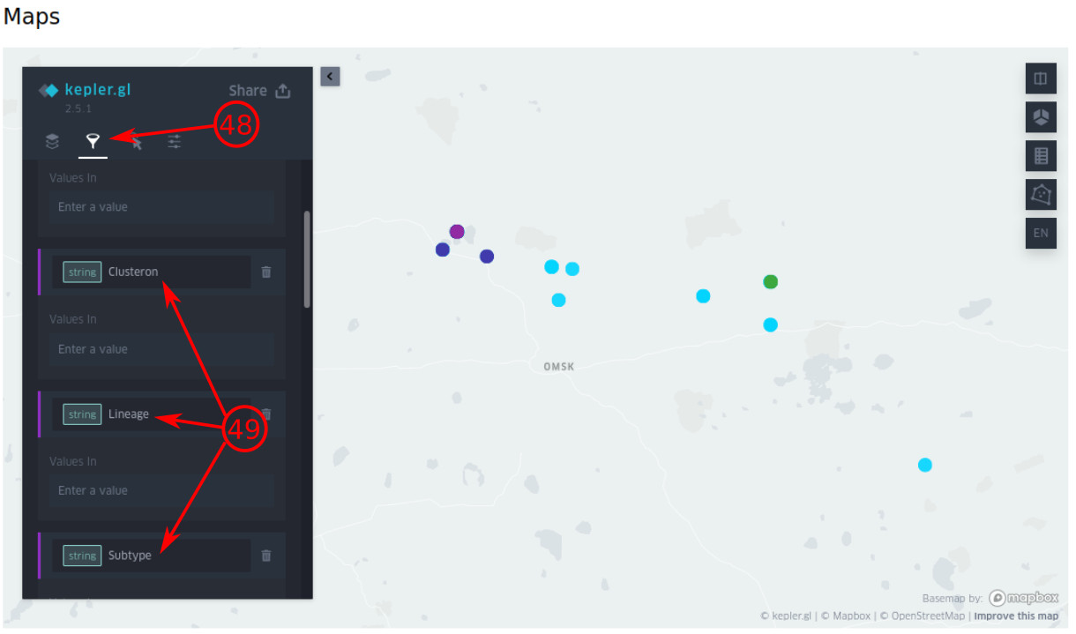This screenshot has height=634, width=1076.
Task: Show the map legend
Action: pyautogui.click(x=1041, y=156)
